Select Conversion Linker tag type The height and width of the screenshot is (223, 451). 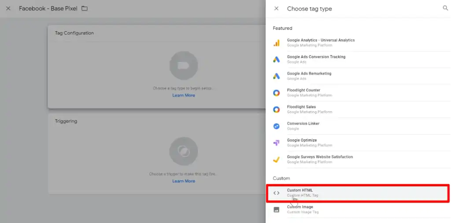(x=358, y=126)
